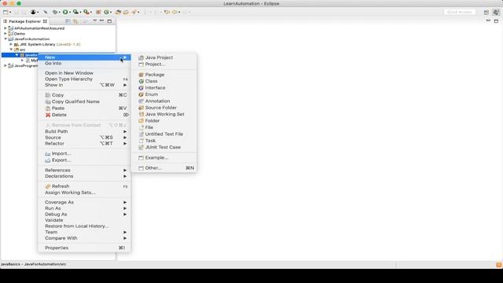The height and width of the screenshot is (283, 503).
Task: Choose Class in the New submenu
Action: pyautogui.click(x=164, y=81)
